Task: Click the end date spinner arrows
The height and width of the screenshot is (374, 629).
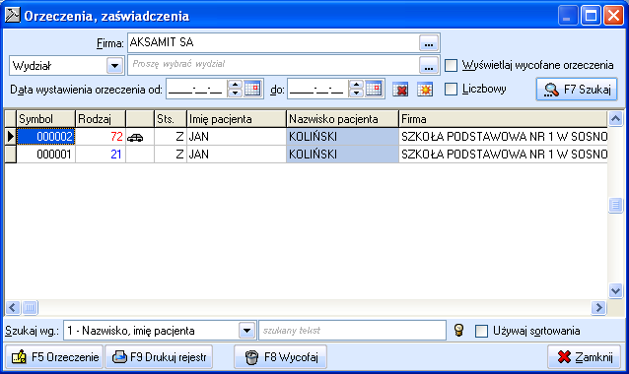Action: point(356,89)
